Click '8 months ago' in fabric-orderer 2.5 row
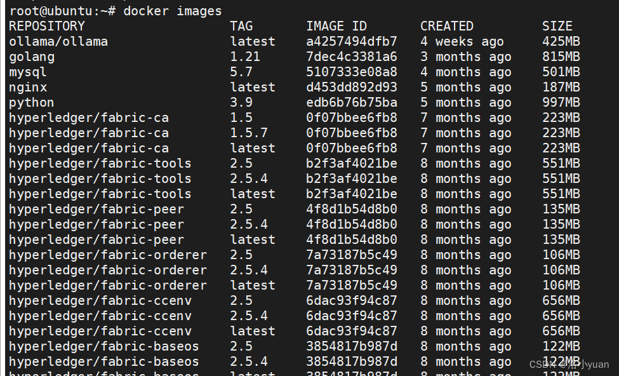619x376 pixels. coord(466,255)
